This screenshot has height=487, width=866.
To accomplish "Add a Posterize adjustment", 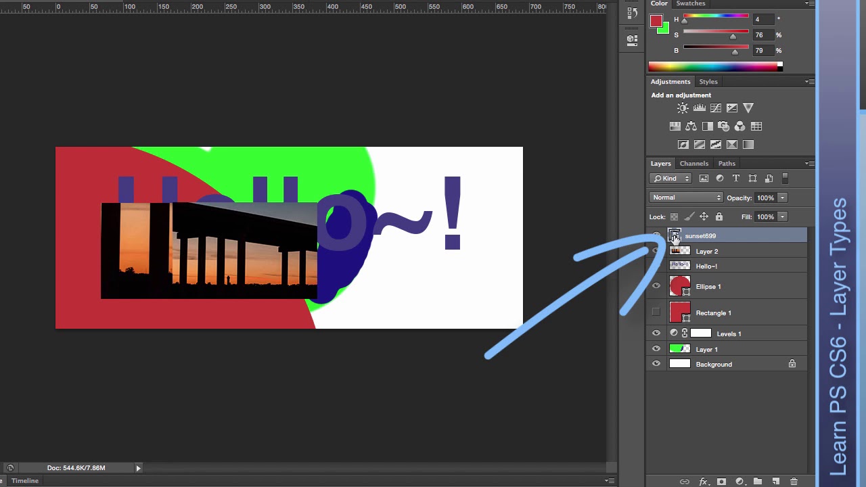I will click(700, 145).
